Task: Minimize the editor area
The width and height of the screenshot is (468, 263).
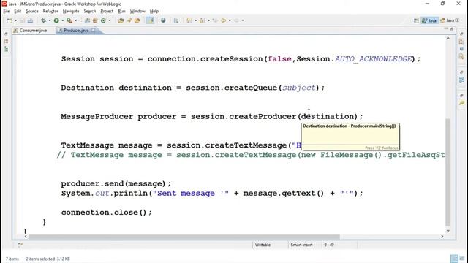Action: tap(446, 29)
